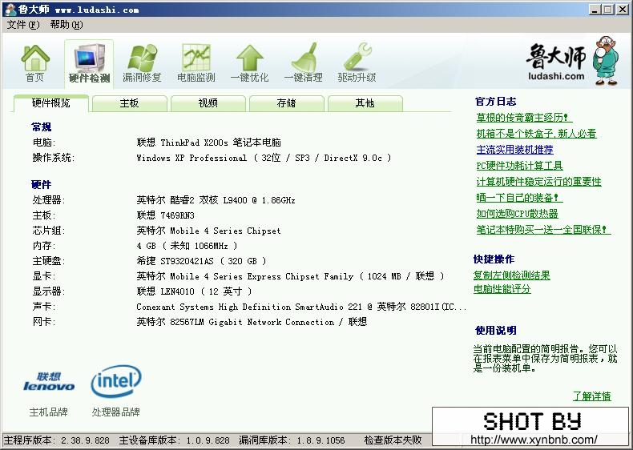This screenshot has width=633, height=450.
Task: Click 漏洞库版本 1.8.9.1056 in status bar
Action: point(292,440)
